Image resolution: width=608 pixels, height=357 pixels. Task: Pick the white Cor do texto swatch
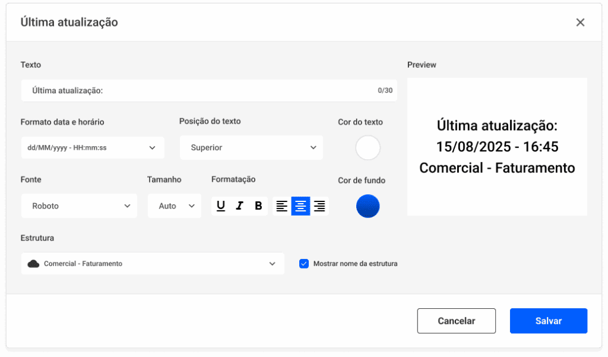[x=368, y=148]
